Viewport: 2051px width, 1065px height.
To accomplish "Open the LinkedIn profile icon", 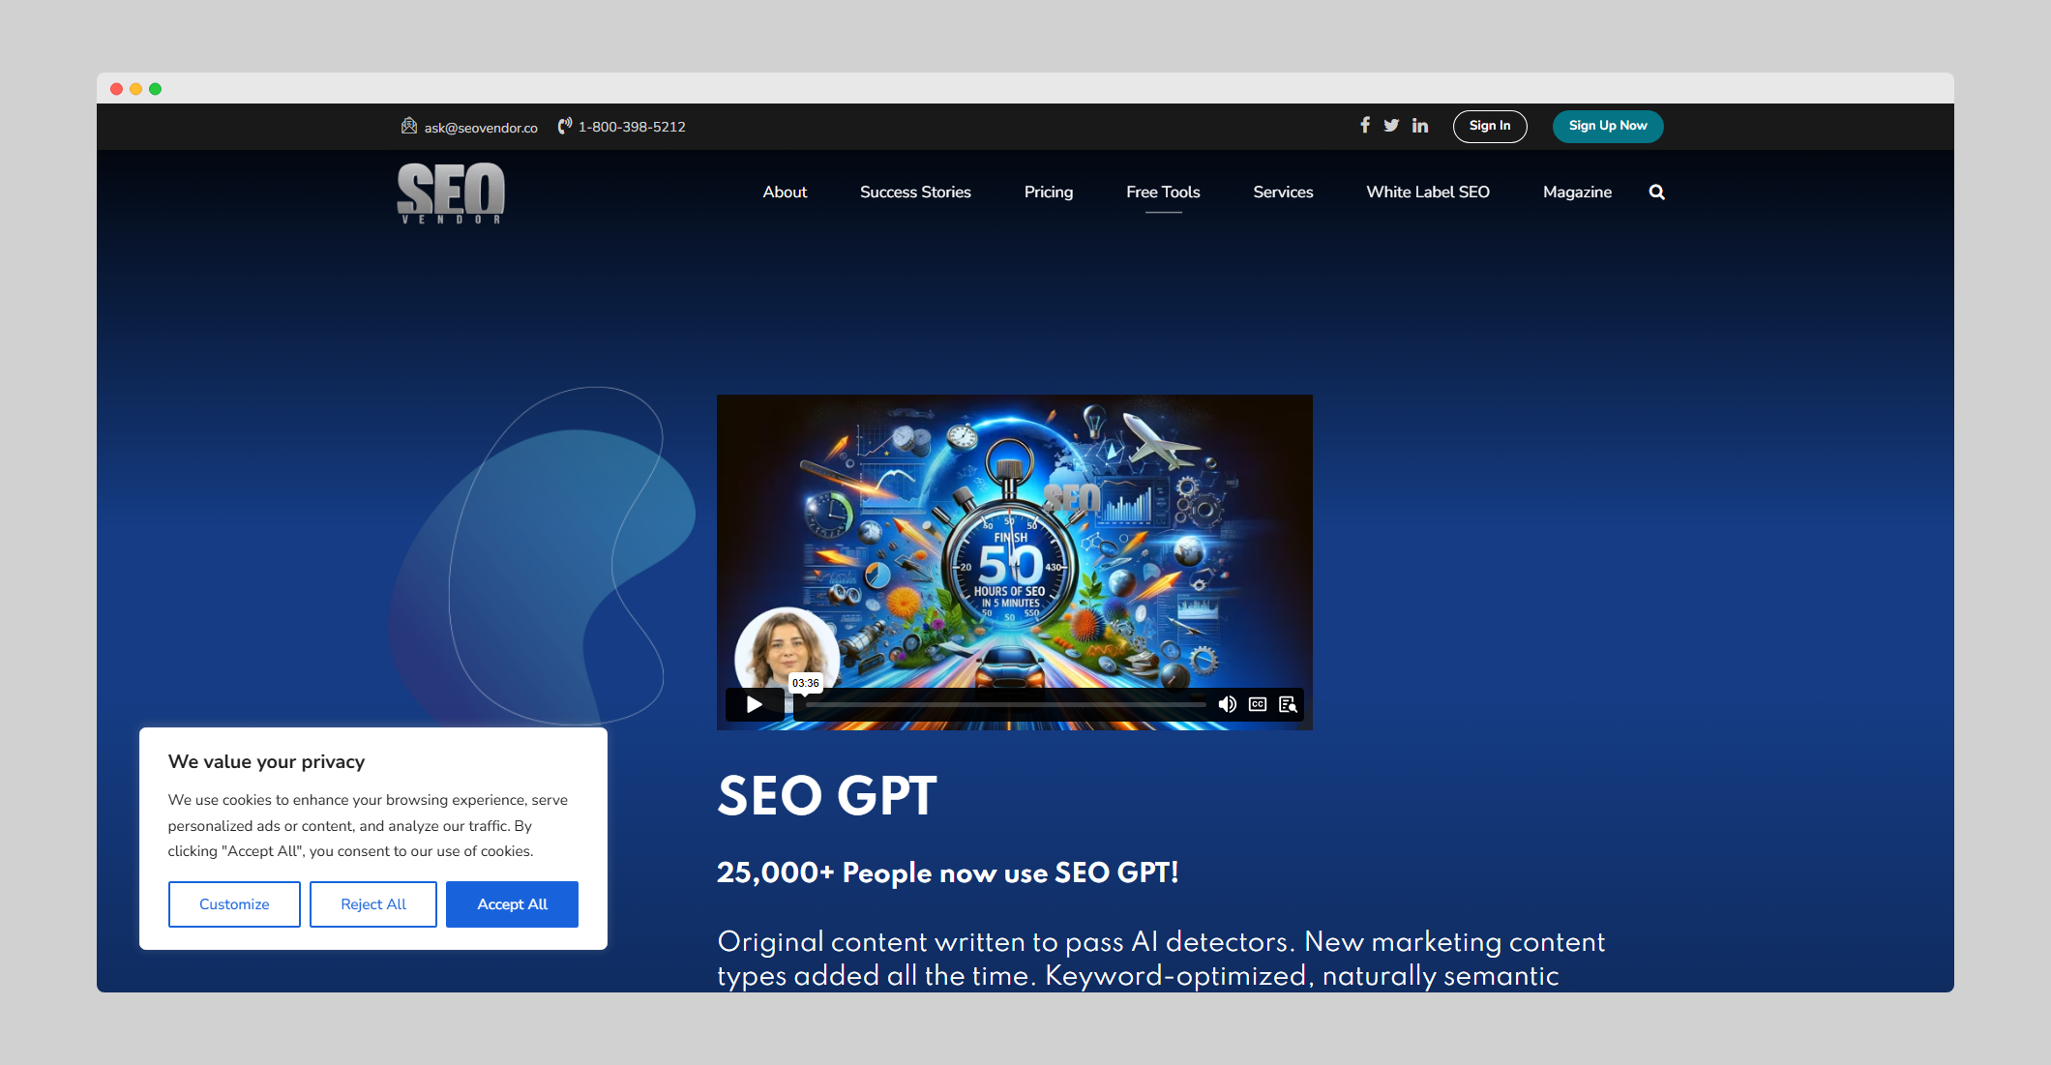I will [1419, 125].
